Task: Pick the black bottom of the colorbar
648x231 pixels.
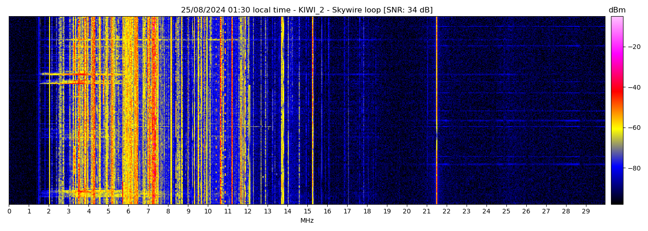Action: [617, 201]
